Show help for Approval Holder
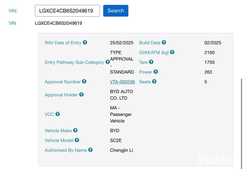Screen dimensions: 243x169 point(81,94)
